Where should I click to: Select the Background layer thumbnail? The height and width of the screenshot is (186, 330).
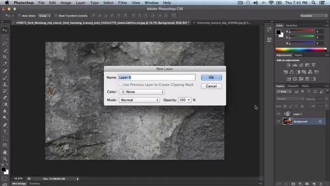tap(287, 121)
